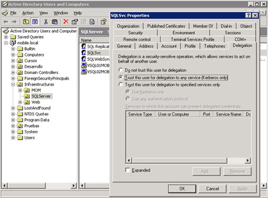Click the VSQL01MOB computer icon

(84, 65)
